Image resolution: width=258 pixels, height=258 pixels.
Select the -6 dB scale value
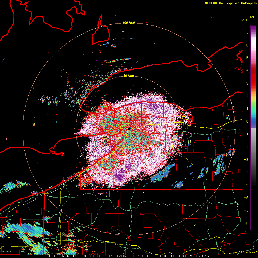[x=246, y=198]
